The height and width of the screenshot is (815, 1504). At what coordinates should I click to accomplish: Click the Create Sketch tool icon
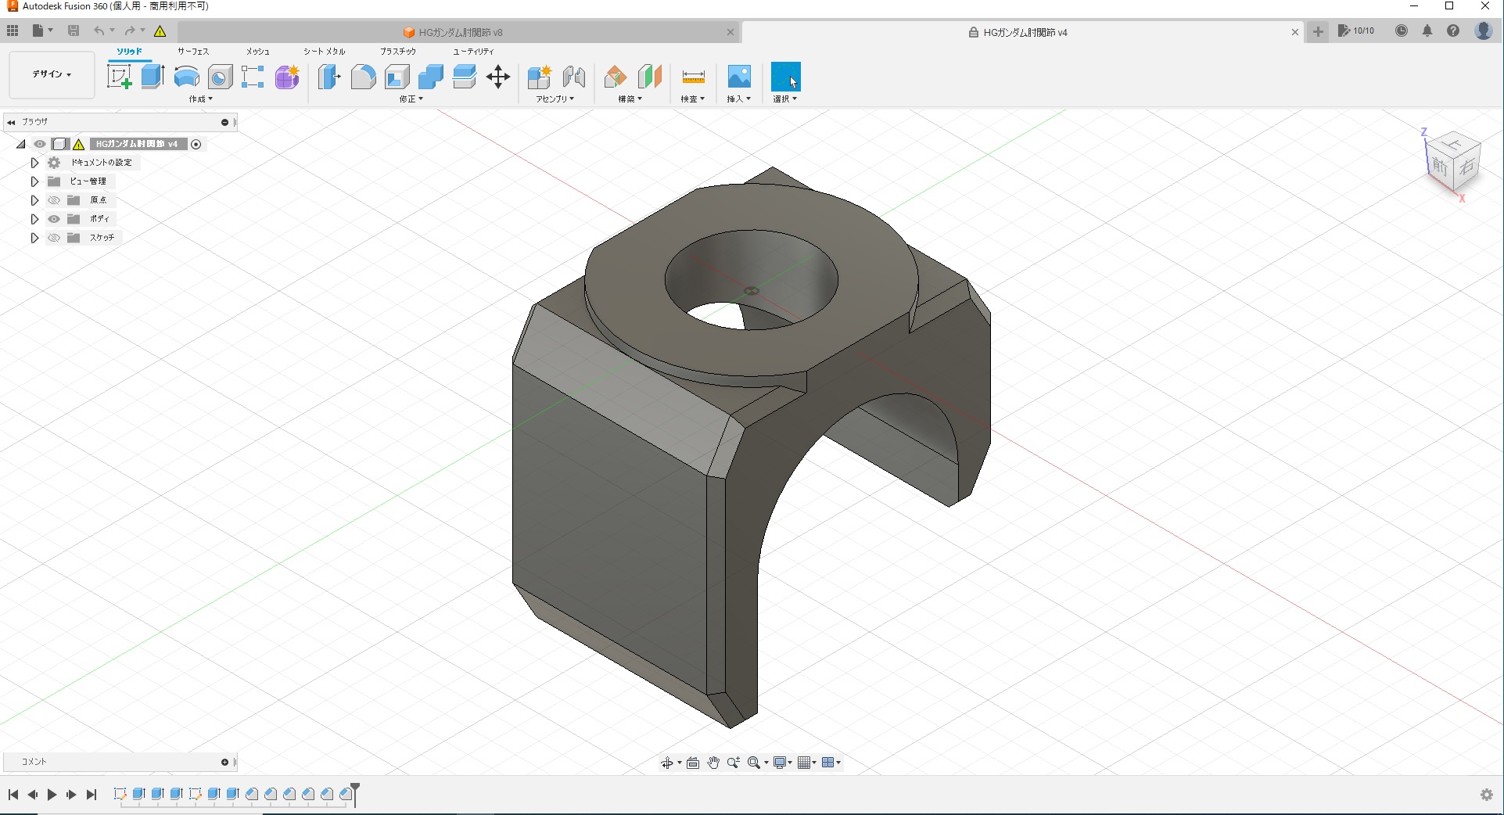119,77
